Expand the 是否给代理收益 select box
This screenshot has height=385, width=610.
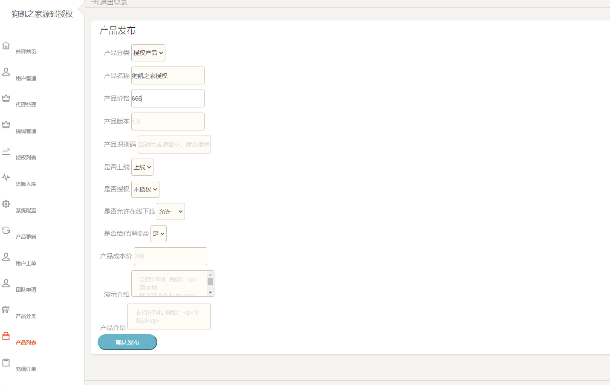tap(158, 234)
